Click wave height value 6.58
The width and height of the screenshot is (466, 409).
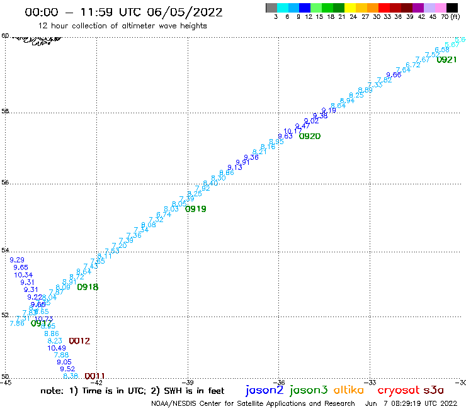[442, 50]
